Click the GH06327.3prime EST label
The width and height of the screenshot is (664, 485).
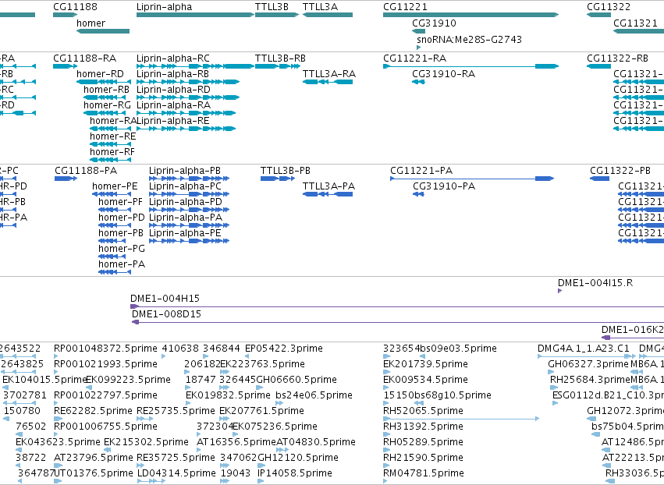pos(588,364)
